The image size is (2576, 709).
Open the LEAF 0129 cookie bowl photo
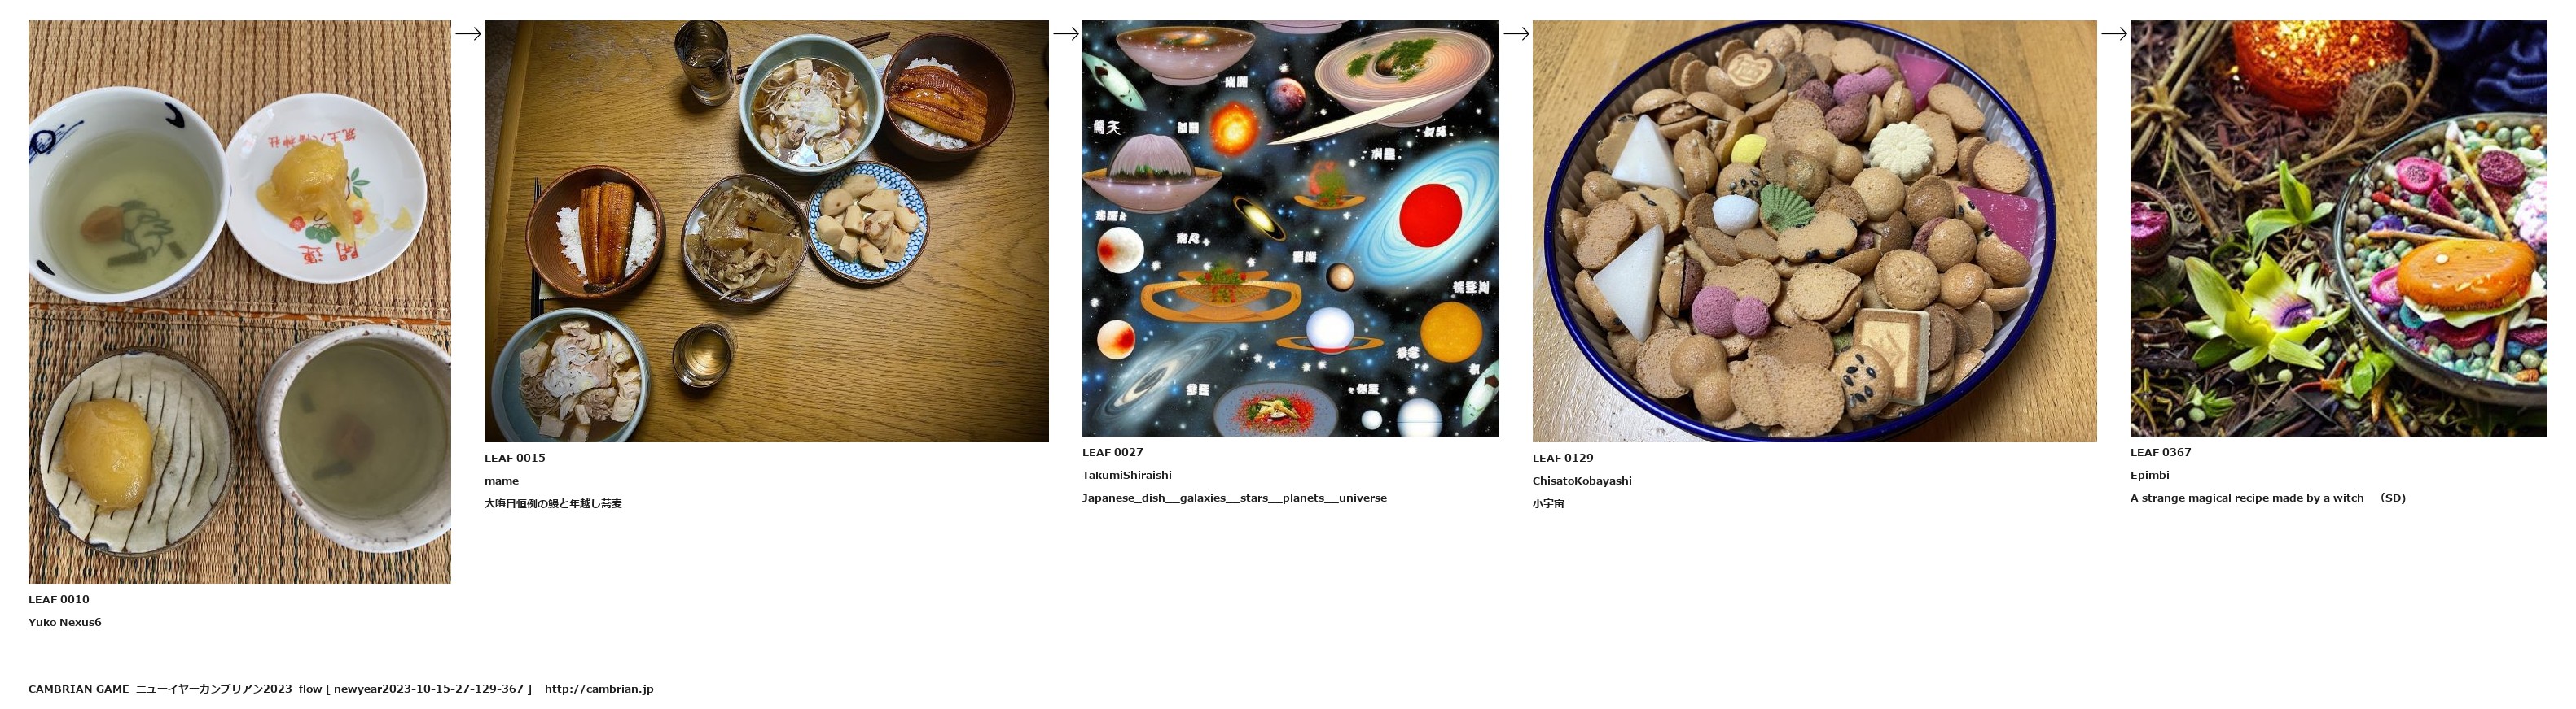(1814, 231)
